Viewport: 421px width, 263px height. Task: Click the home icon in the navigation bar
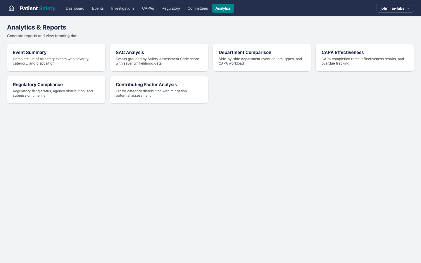[11, 8]
